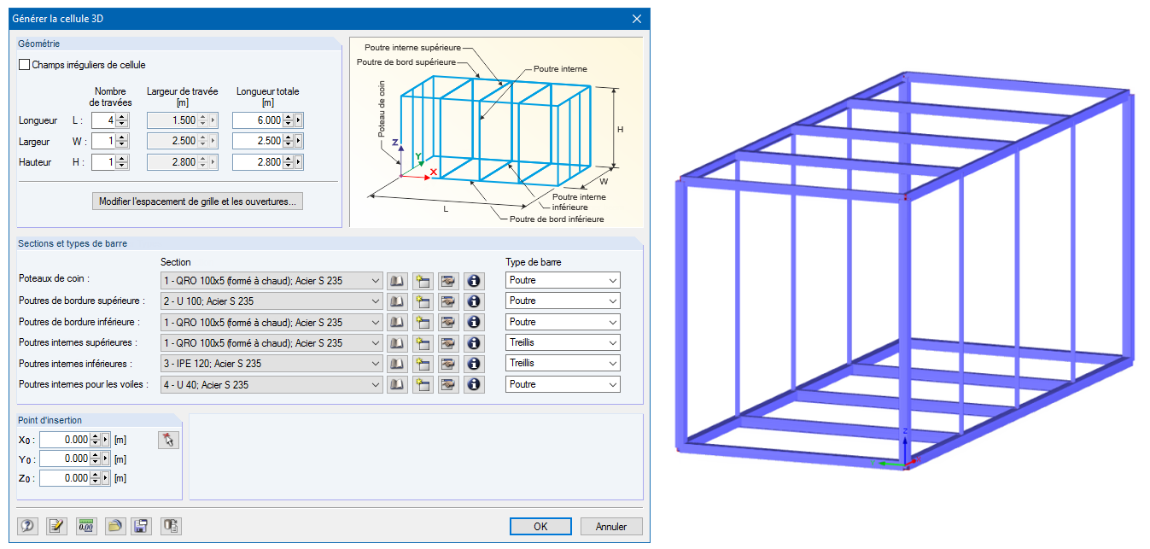Show info for the U 100 section
This screenshot has height=549, width=1150.
[x=474, y=301]
